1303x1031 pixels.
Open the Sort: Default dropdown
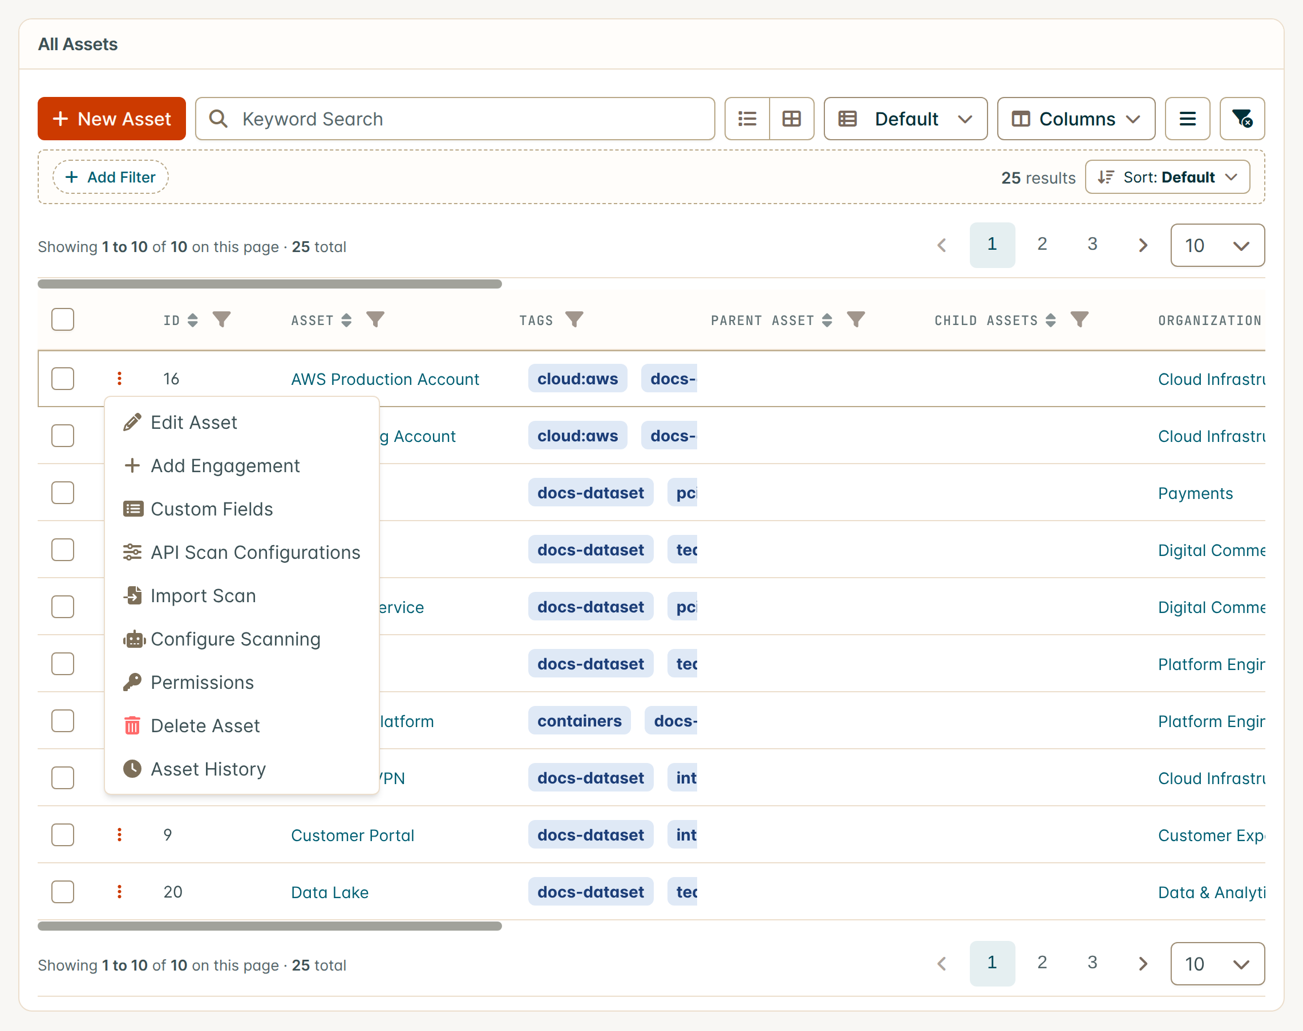point(1167,177)
